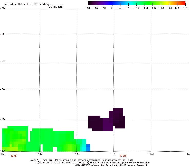Image resolution: width=190 pixels, height=167 pixels.
Task: Click the latitude label -54
Action: pyautogui.click(x=2, y=61)
